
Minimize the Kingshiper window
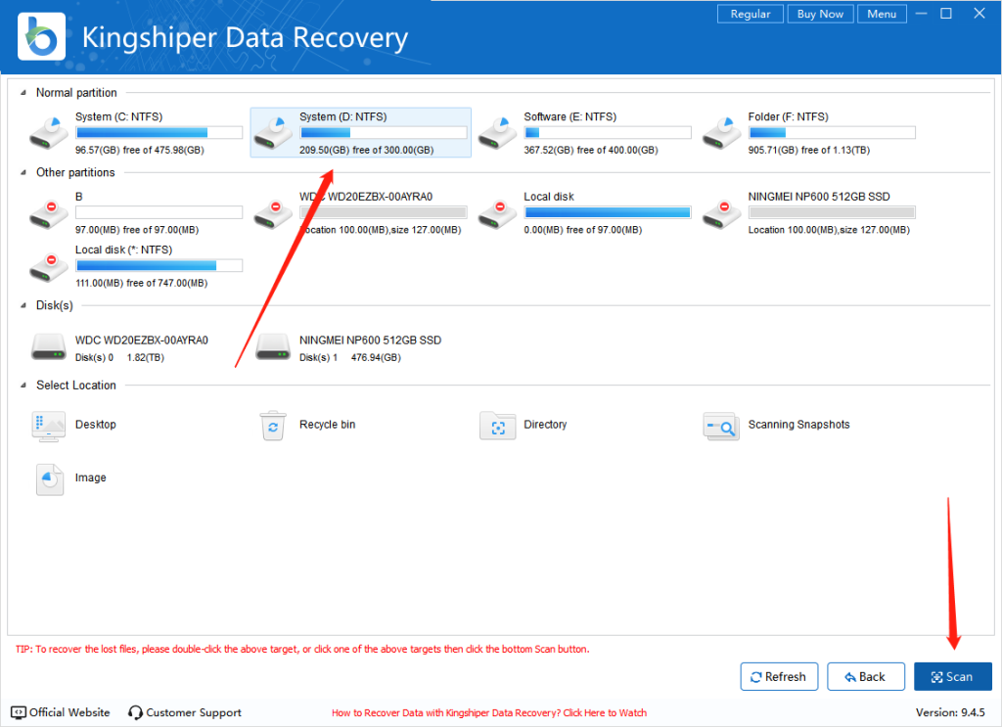pos(921,14)
